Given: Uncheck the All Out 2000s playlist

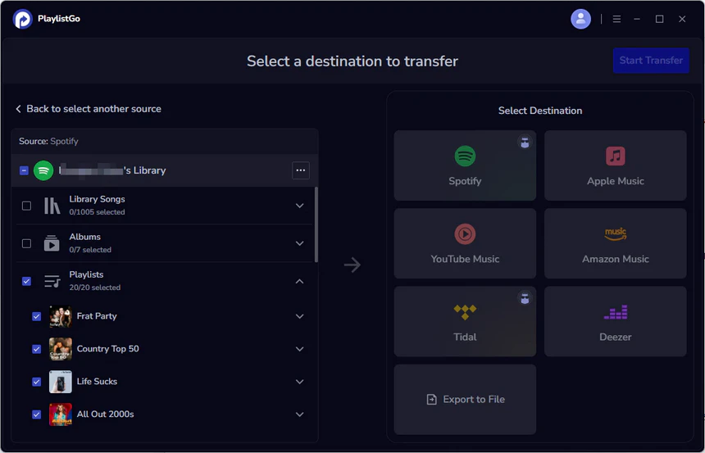Looking at the screenshot, I should 36,414.
